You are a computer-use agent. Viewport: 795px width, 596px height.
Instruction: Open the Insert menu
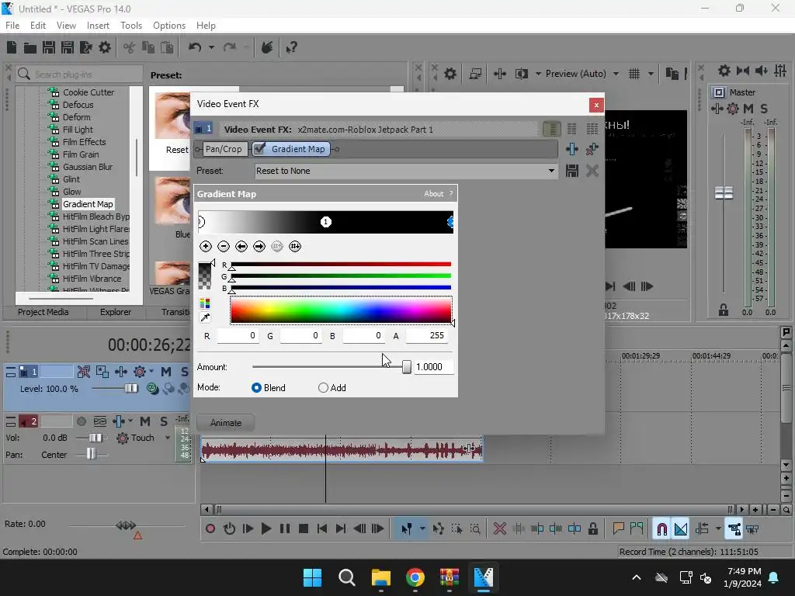click(x=98, y=26)
